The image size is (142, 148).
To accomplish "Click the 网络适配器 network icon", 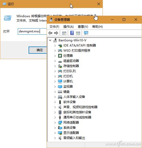I will point(60,123).
